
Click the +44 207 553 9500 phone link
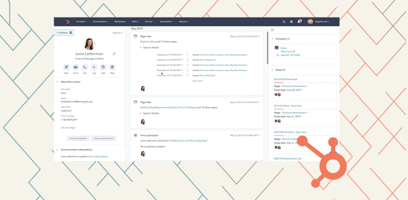click(290, 55)
